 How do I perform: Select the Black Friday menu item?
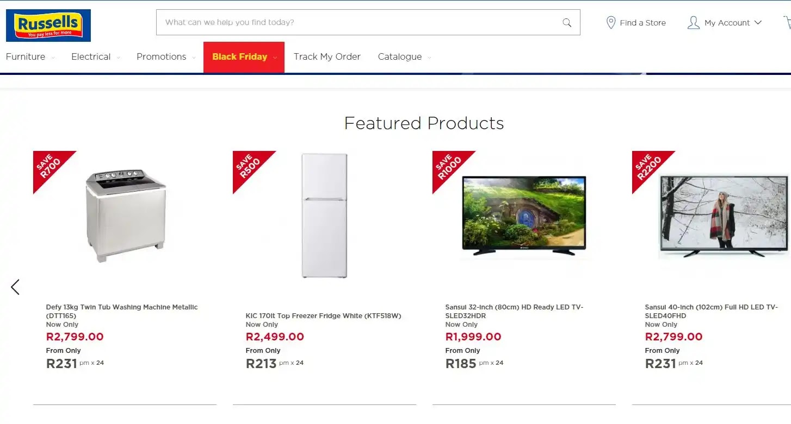(240, 56)
